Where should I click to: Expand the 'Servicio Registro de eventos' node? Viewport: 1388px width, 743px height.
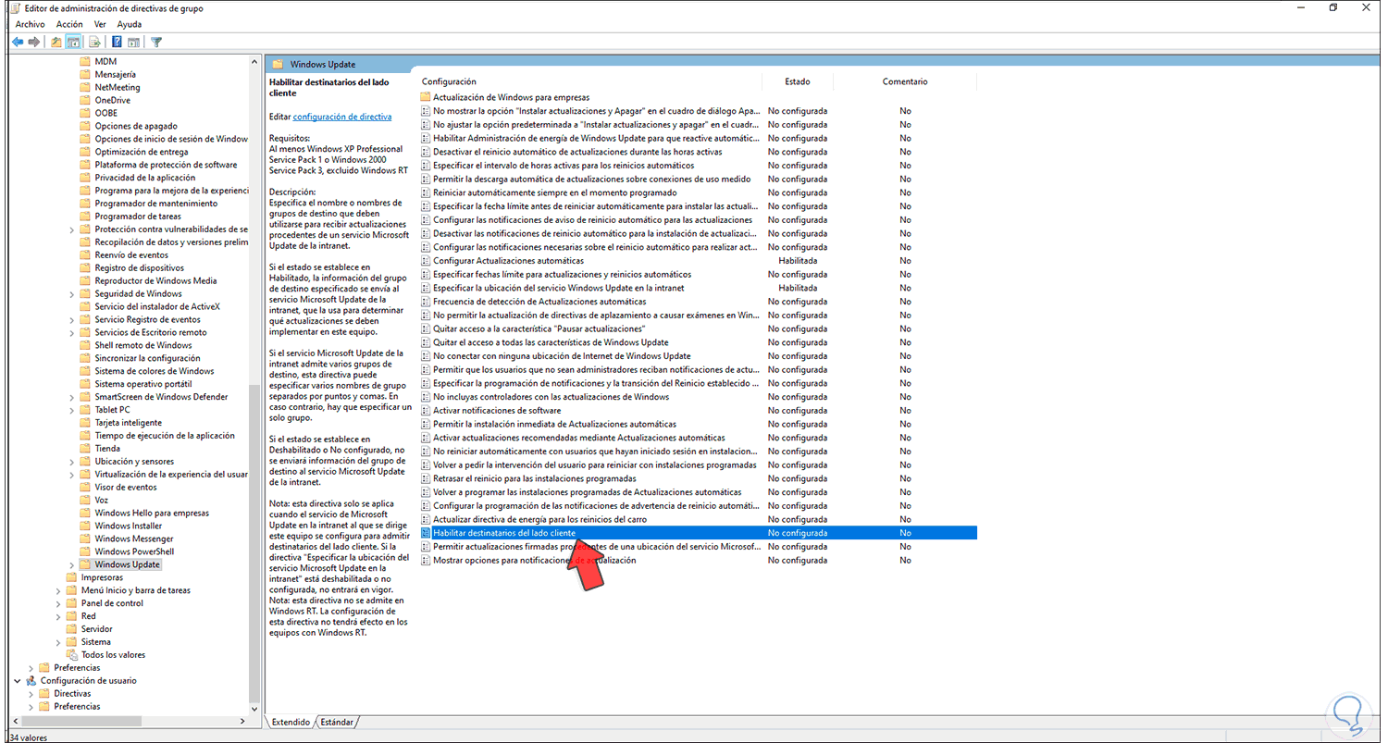pyautogui.click(x=72, y=319)
